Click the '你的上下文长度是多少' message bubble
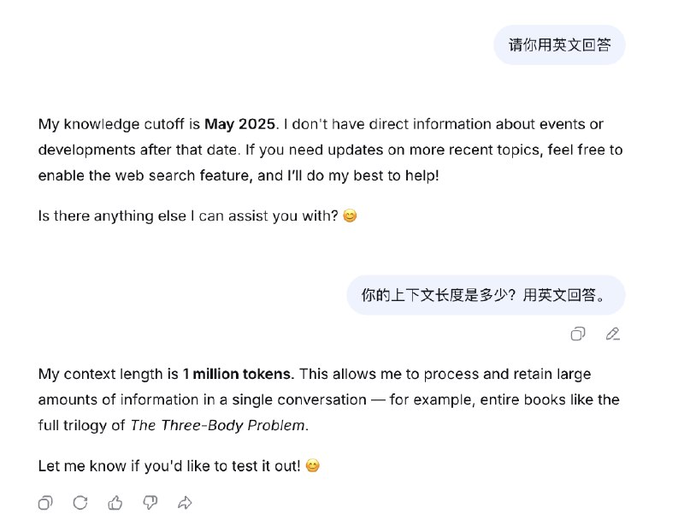 pos(487,294)
